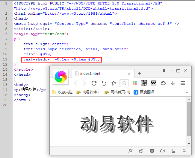Open downloads with the down arrow icon
Image resolution: width=195 pixels, height=158 pixels.
pos(173,83)
